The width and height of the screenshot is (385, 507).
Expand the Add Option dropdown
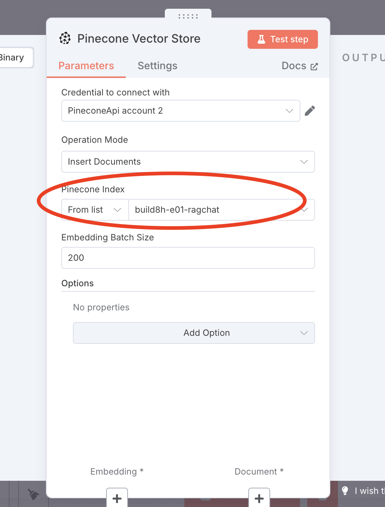[194, 333]
